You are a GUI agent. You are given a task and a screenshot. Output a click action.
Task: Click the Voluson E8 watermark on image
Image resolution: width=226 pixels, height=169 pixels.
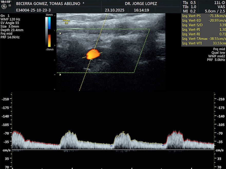click(x=66, y=22)
